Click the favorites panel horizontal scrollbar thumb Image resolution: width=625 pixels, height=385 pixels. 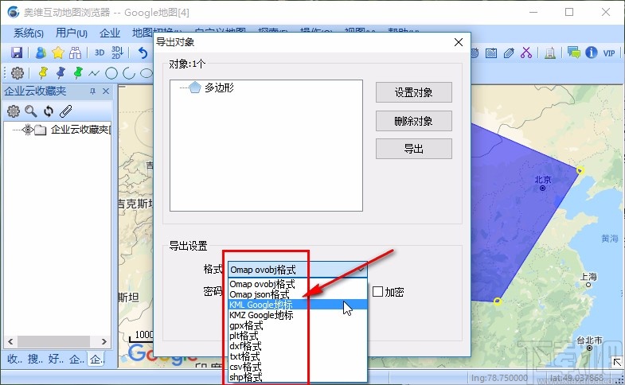tap(53, 341)
